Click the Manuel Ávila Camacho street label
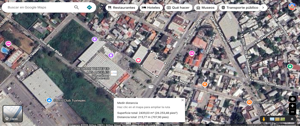Viewport: 300px width, 126px height. point(219,31)
